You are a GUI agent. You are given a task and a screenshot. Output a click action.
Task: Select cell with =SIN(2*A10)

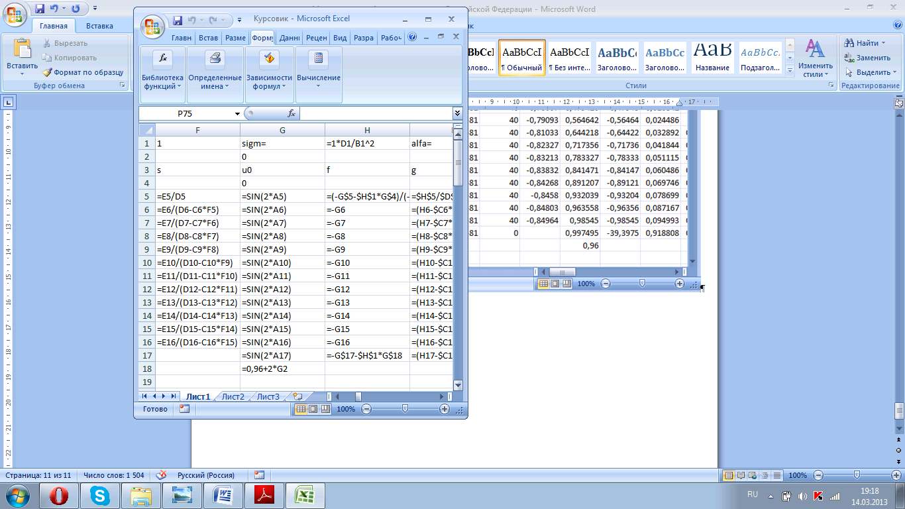click(x=282, y=262)
